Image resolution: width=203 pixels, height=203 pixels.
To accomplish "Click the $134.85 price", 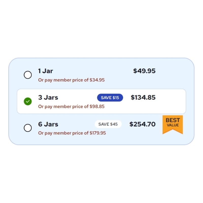I will pyautogui.click(x=143, y=97).
